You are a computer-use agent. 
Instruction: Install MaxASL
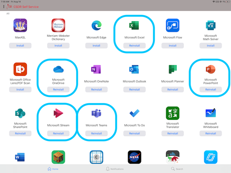(x=20, y=46)
